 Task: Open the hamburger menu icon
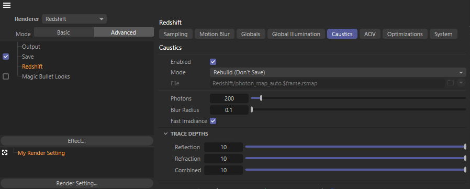click(7, 5)
